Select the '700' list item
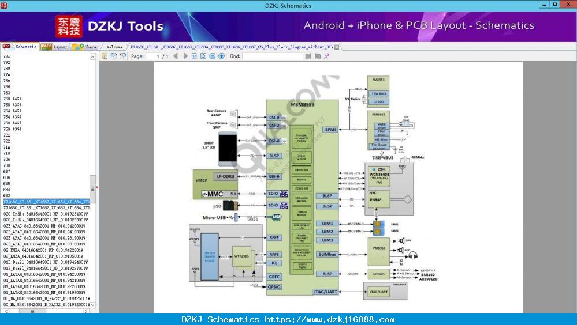This screenshot has width=577, height=325. click(6, 165)
